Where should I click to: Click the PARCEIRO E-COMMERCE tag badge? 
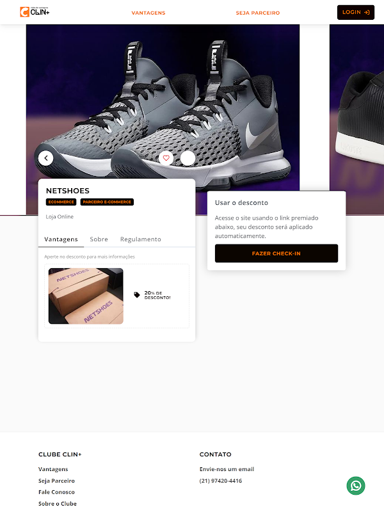[x=107, y=202]
